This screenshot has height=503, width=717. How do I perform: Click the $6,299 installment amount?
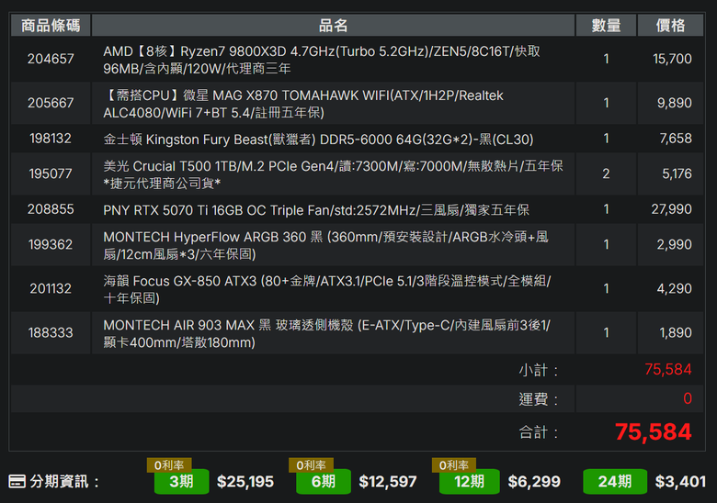[x=534, y=482]
